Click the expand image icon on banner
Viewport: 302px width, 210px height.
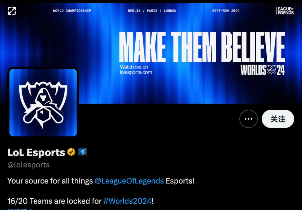coord(12,11)
